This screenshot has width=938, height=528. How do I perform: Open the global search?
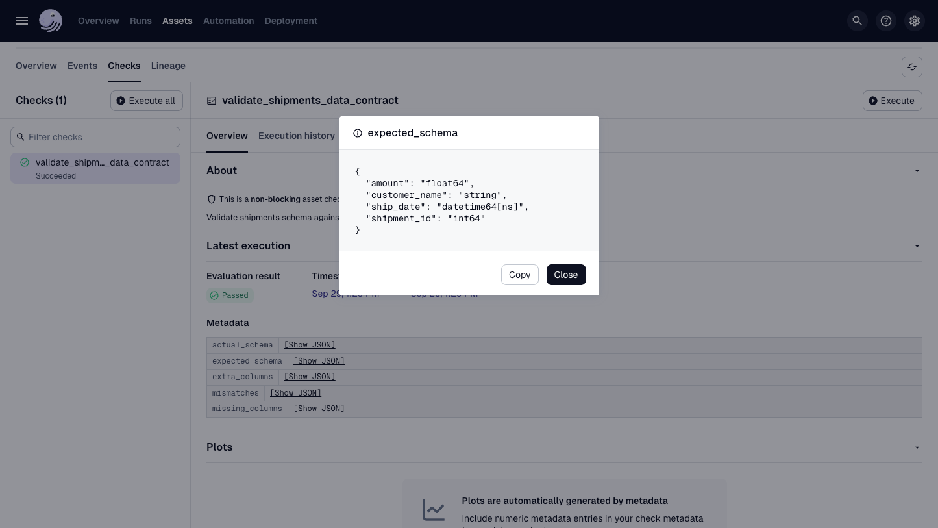(x=857, y=20)
